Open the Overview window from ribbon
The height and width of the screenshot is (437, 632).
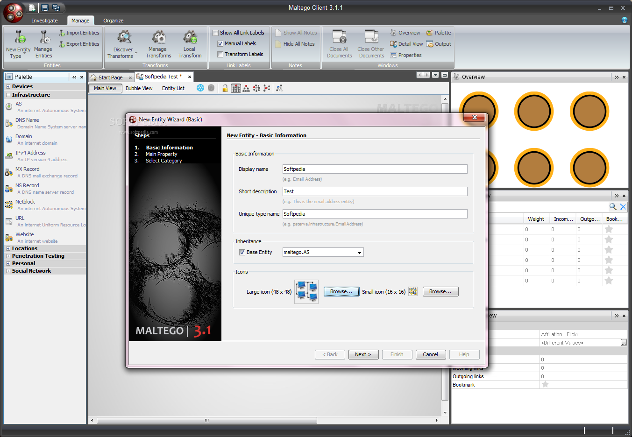[405, 33]
